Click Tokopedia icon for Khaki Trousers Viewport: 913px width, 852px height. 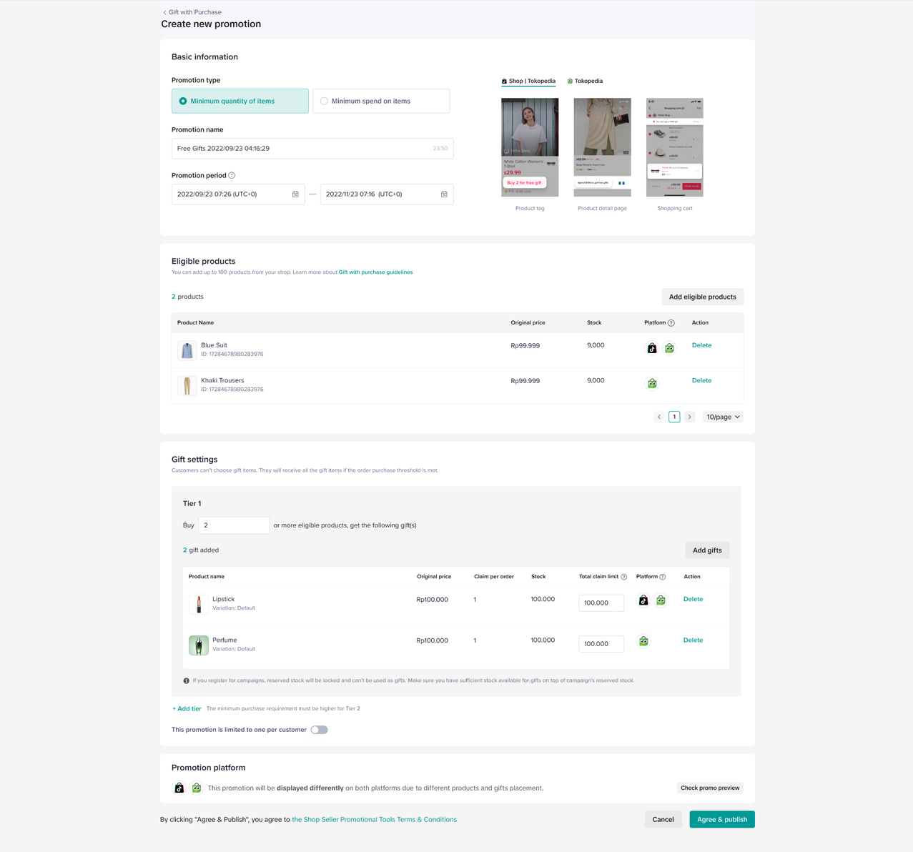[652, 383]
